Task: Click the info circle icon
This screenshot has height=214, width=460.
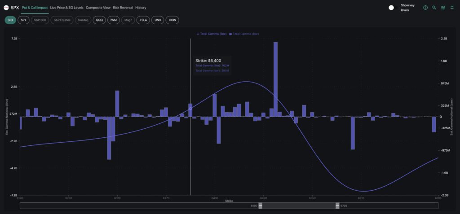Action: click(x=425, y=8)
